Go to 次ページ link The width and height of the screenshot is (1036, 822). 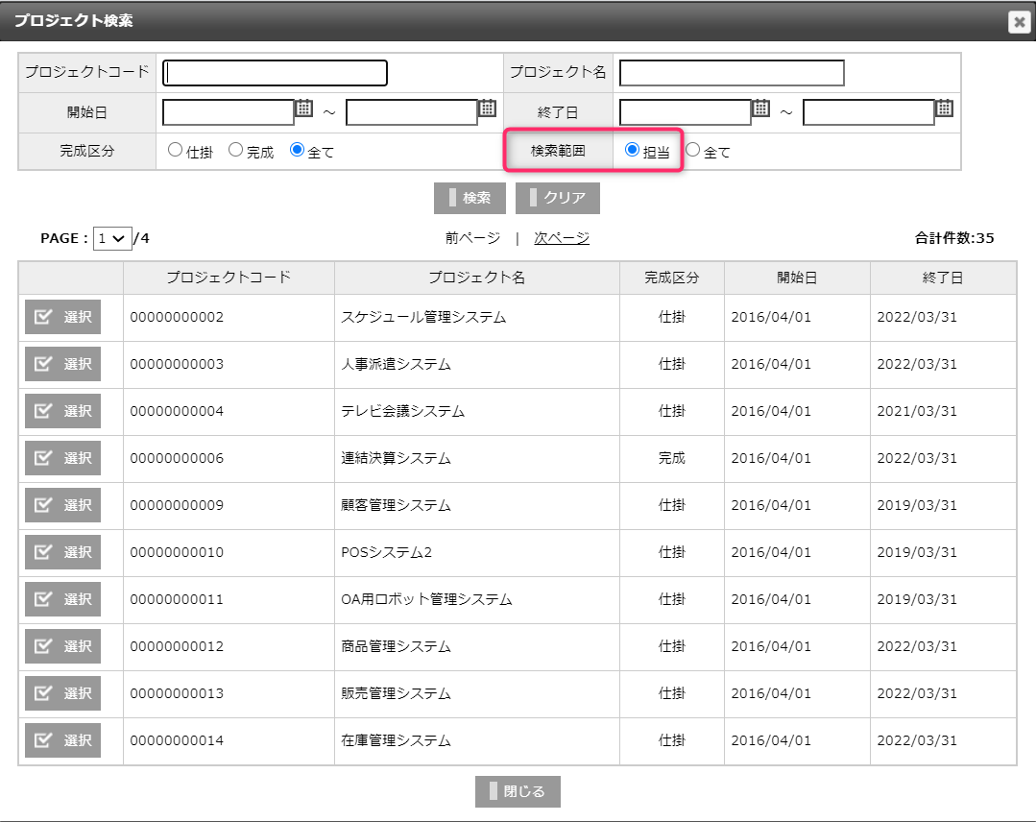[x=562, y=238]
